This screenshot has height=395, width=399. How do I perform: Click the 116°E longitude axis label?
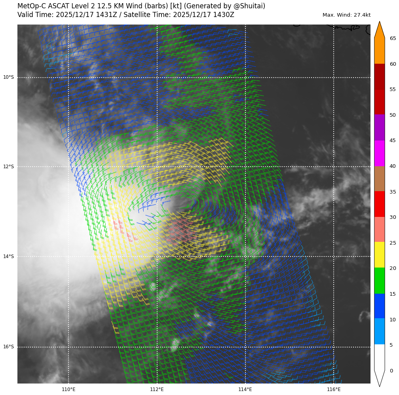coord(334,389)
